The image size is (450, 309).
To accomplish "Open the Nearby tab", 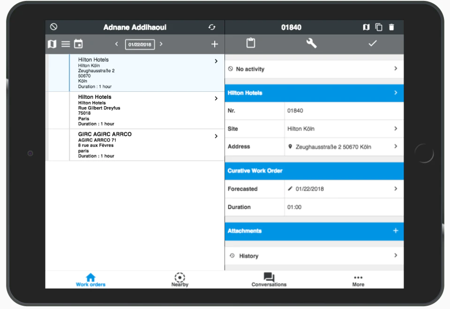I will coord(180,280).
